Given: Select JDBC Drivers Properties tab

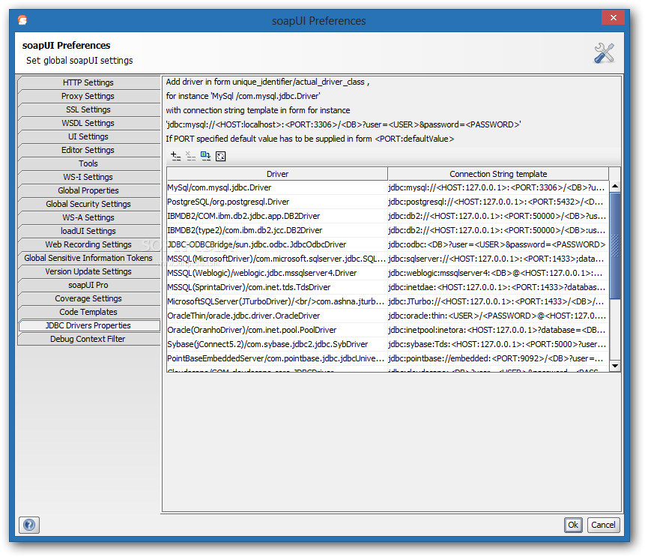Looking at the screenshot, I should click(x=88, y=325).
